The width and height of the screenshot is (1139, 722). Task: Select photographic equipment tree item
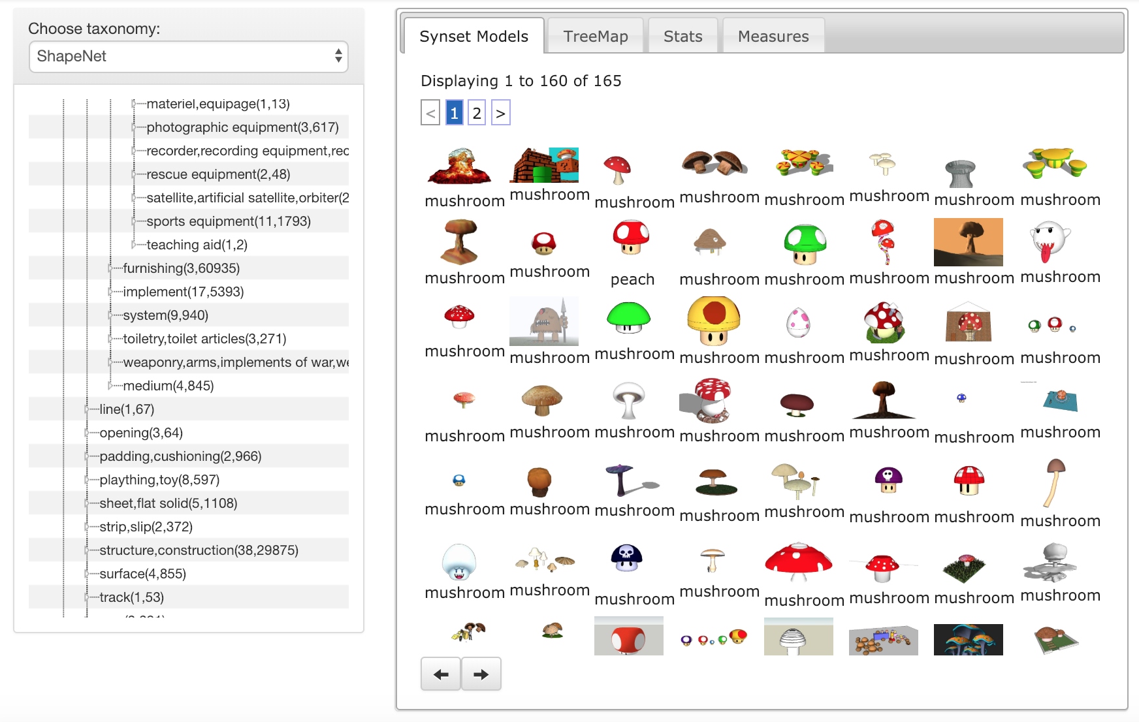coord(242,127)
